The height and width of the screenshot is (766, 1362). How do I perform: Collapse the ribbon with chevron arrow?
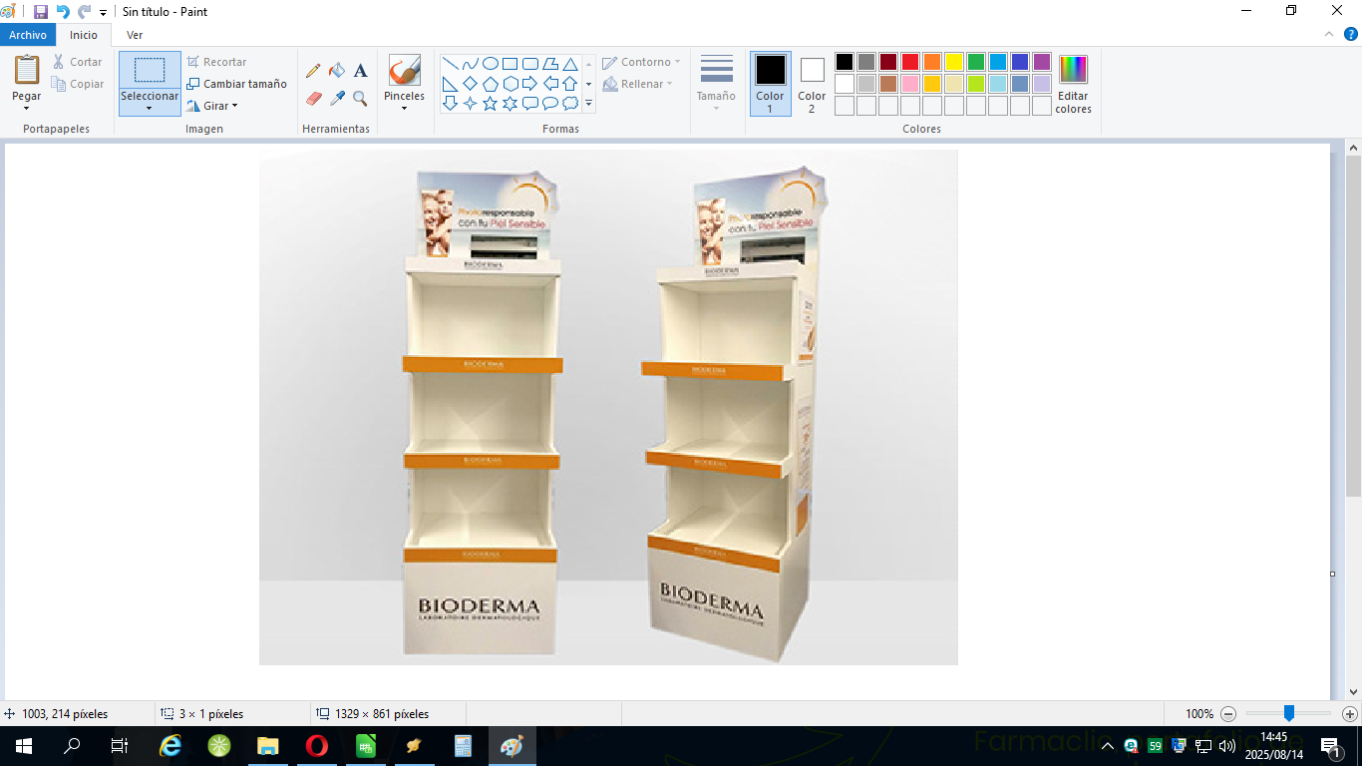[1328, 34]
